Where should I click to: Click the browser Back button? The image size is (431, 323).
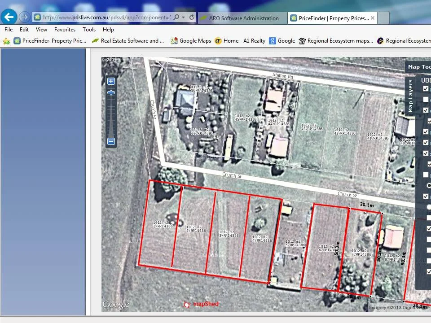click(9, 17)
